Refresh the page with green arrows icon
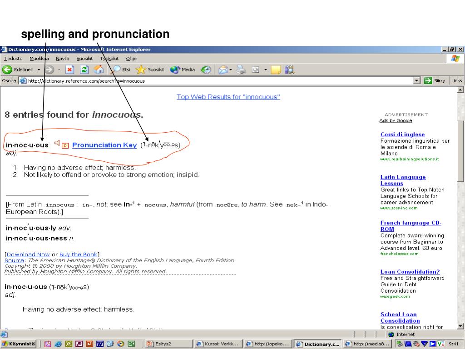This screenshot has width=465, height=349. click(x=84, y=70)
